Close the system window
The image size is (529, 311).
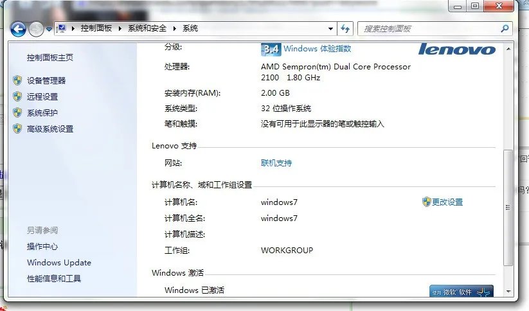point(499,6)
